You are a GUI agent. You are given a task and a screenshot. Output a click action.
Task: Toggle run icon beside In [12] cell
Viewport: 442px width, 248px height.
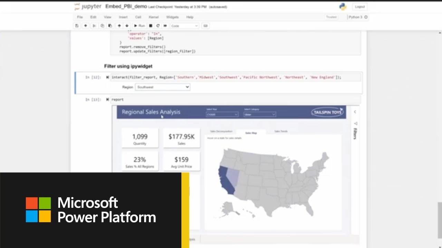pos(107,77)
